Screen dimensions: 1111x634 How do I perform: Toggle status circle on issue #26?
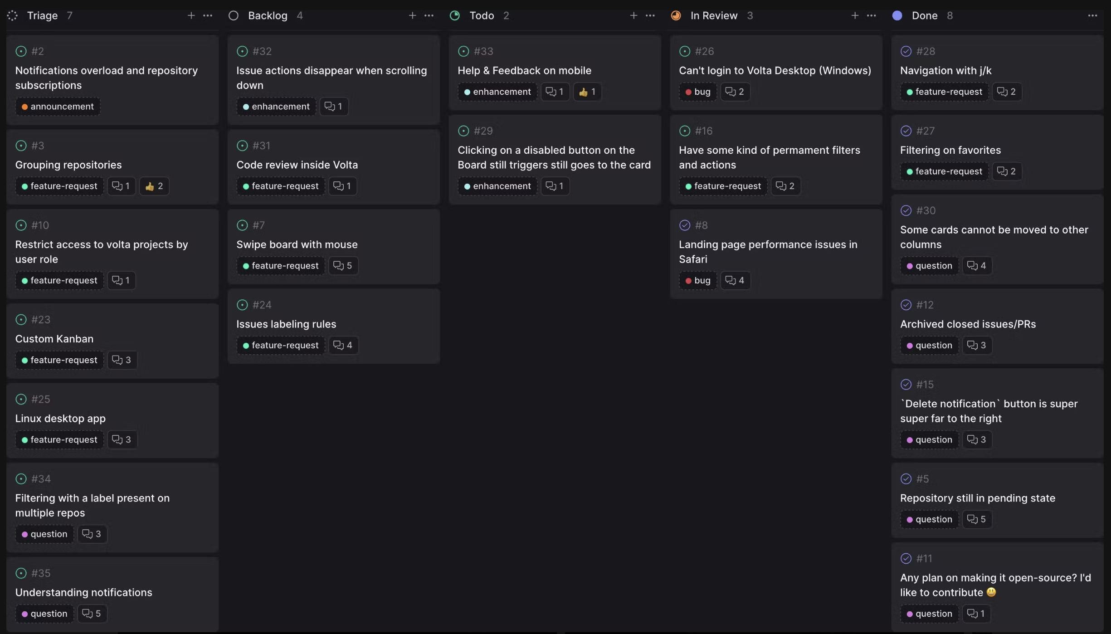684,51
